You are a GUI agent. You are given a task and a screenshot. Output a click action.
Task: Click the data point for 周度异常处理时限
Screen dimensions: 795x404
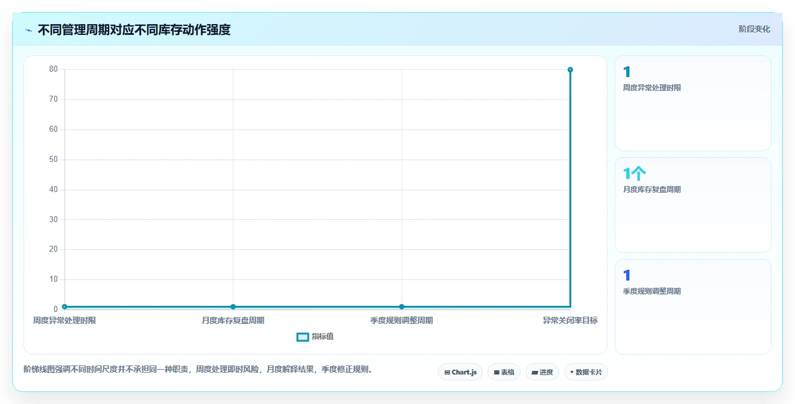65,307
